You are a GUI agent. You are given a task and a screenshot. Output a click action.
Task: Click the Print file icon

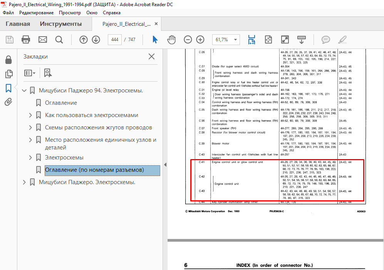[x=26, y=39]
